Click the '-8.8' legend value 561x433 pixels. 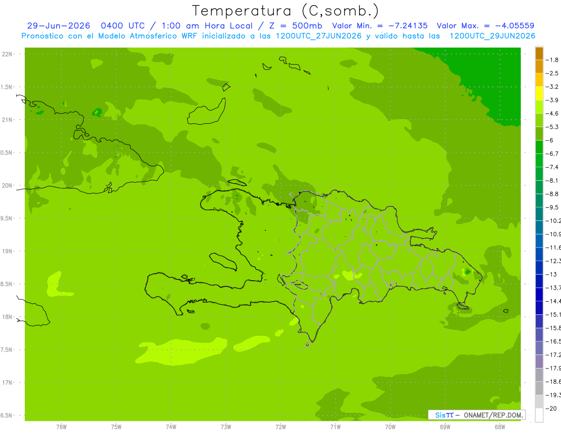click(552, 194)
